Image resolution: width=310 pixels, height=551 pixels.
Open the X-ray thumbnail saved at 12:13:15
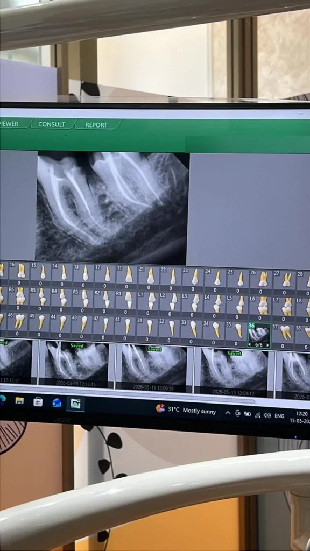[77, 363]
